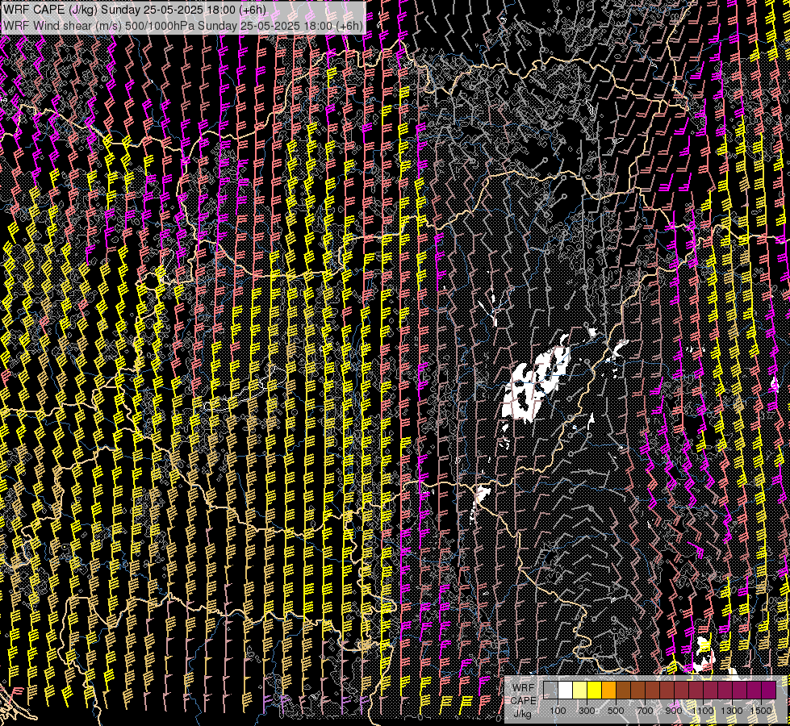Click the legend value 100
Screen dimensions: 790x726
tap(558, 711)
